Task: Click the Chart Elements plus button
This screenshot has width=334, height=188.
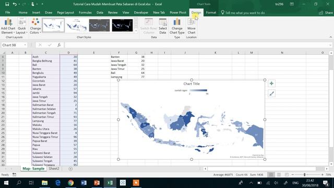Action: pos(271,84)
